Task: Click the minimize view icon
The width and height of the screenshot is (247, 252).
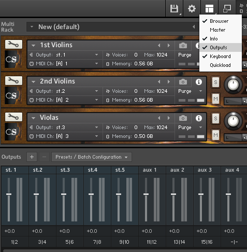Action: (x=227, y=8)
